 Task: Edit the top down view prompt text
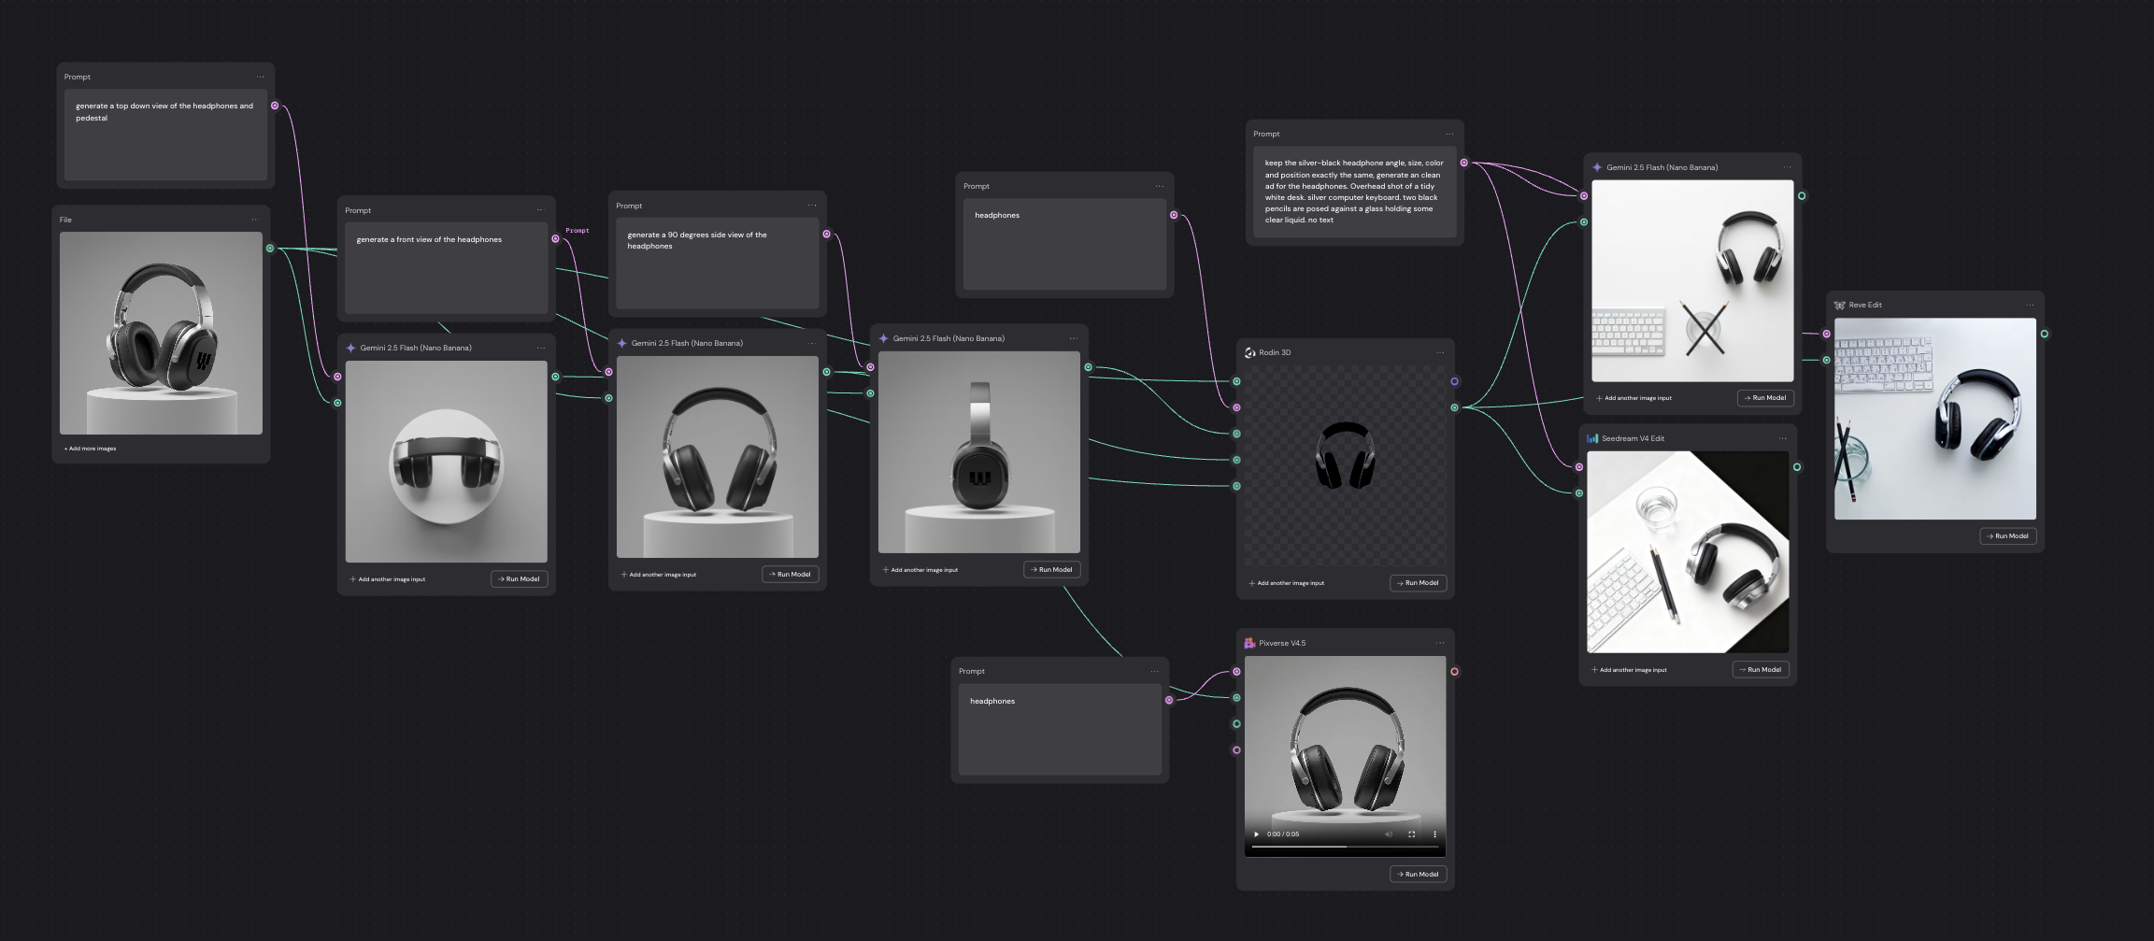(x=165, y=135)
